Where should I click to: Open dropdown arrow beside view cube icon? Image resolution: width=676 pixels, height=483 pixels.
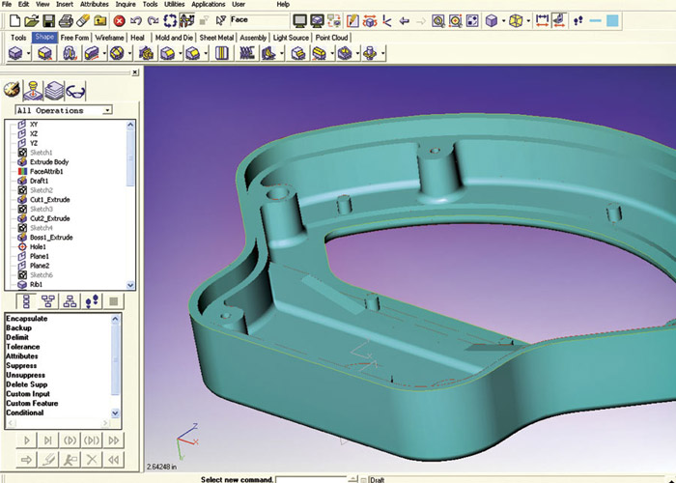(x=506, y=19)
